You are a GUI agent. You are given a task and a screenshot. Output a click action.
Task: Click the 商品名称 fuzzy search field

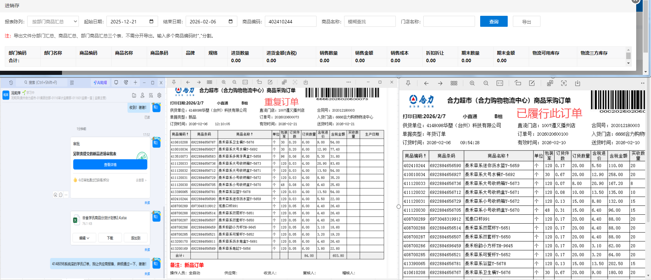coord(370,22)
